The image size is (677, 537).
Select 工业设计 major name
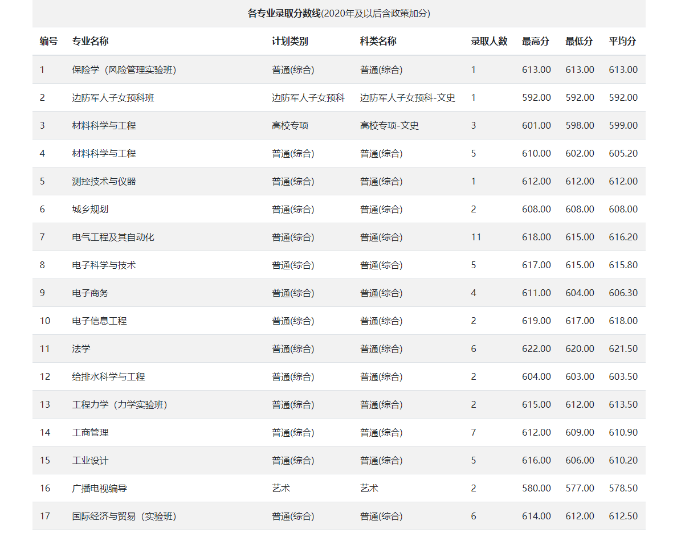pyautogui.click(x=90, y=461)
